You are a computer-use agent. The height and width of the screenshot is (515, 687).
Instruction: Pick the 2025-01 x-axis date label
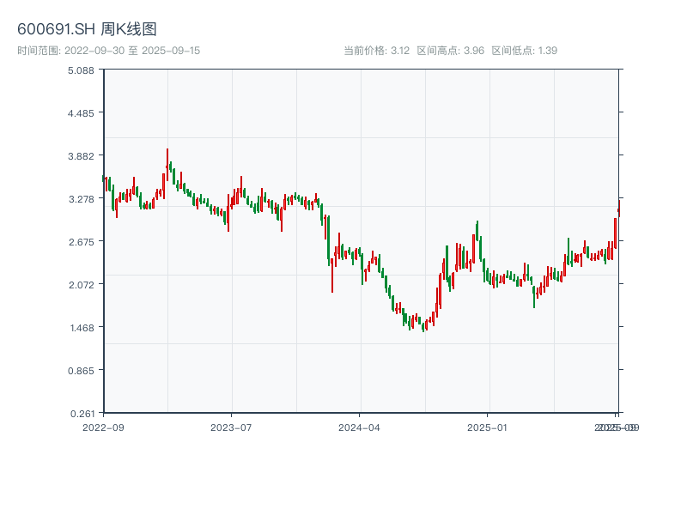(489, 427)
